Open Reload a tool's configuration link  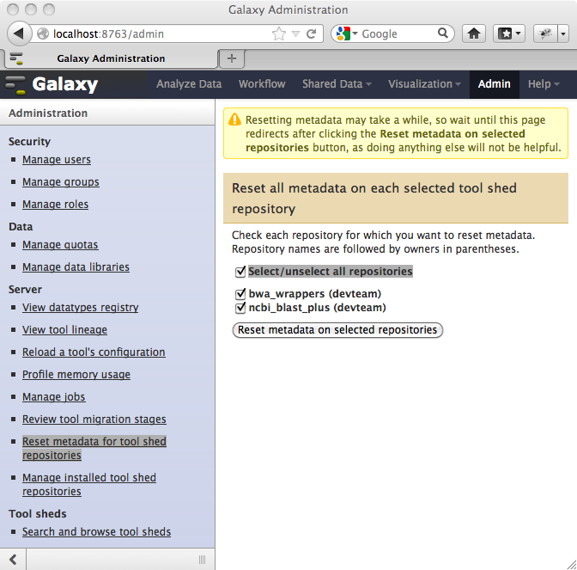tap(94, 352)
